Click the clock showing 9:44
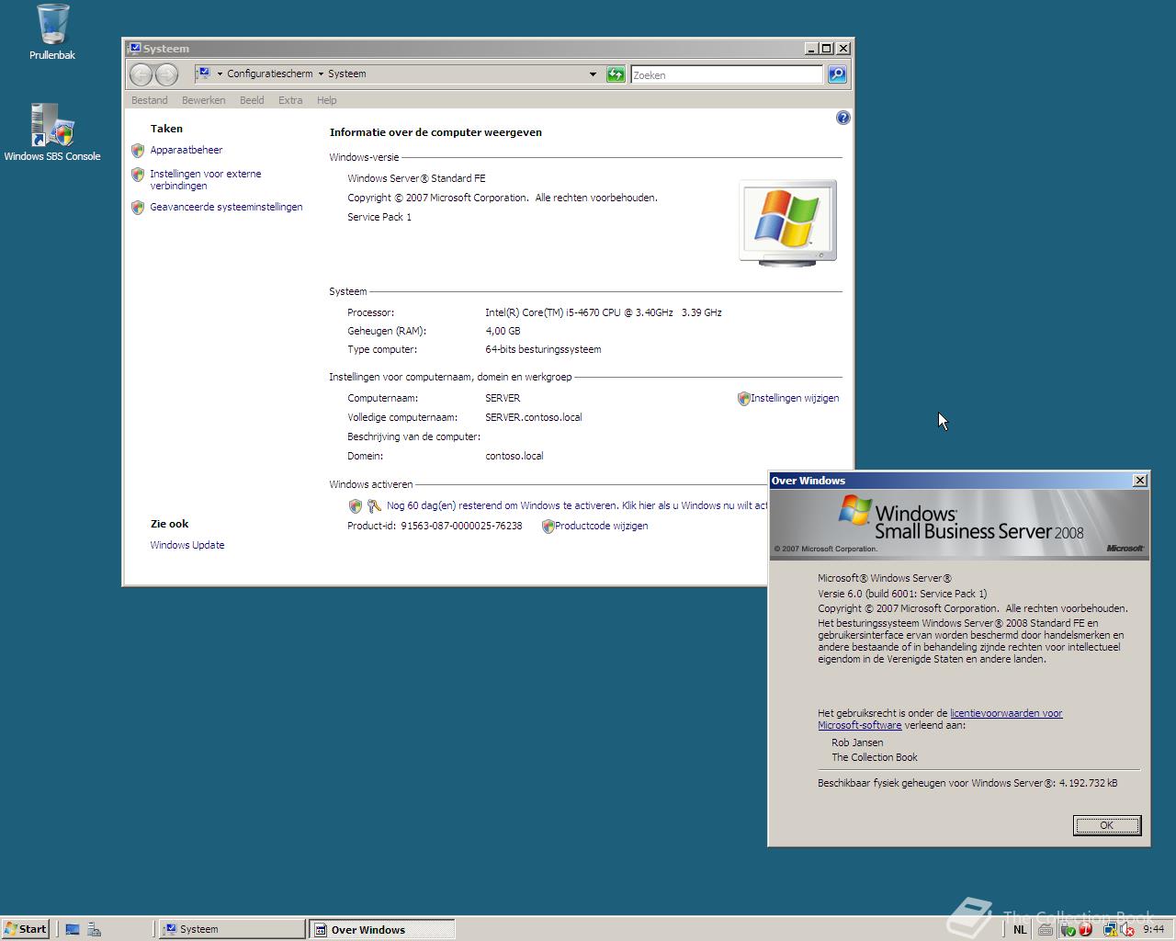This screenshot has width=1176, height=941. (1154, 929)
